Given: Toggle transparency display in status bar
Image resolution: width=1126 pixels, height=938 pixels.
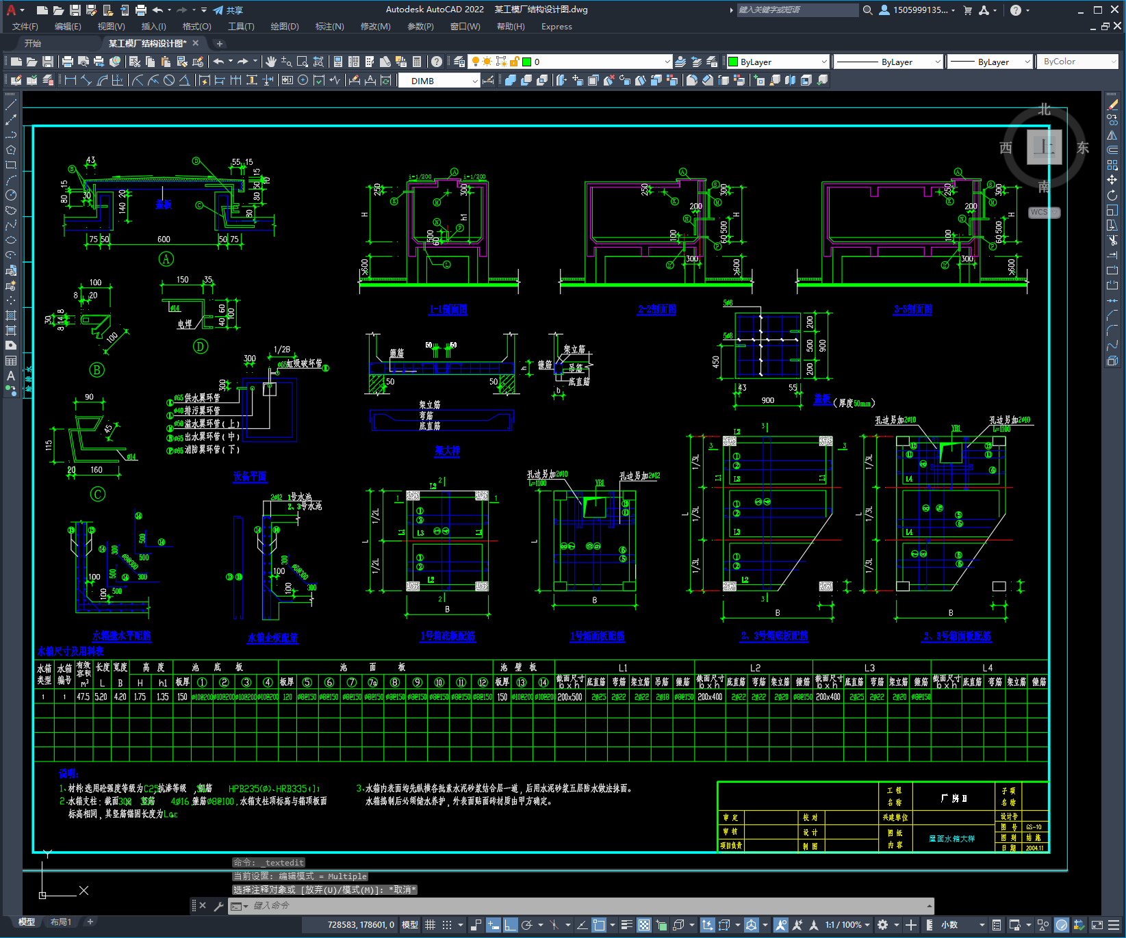Looking at the screenshot, I should tap(644, 925).
